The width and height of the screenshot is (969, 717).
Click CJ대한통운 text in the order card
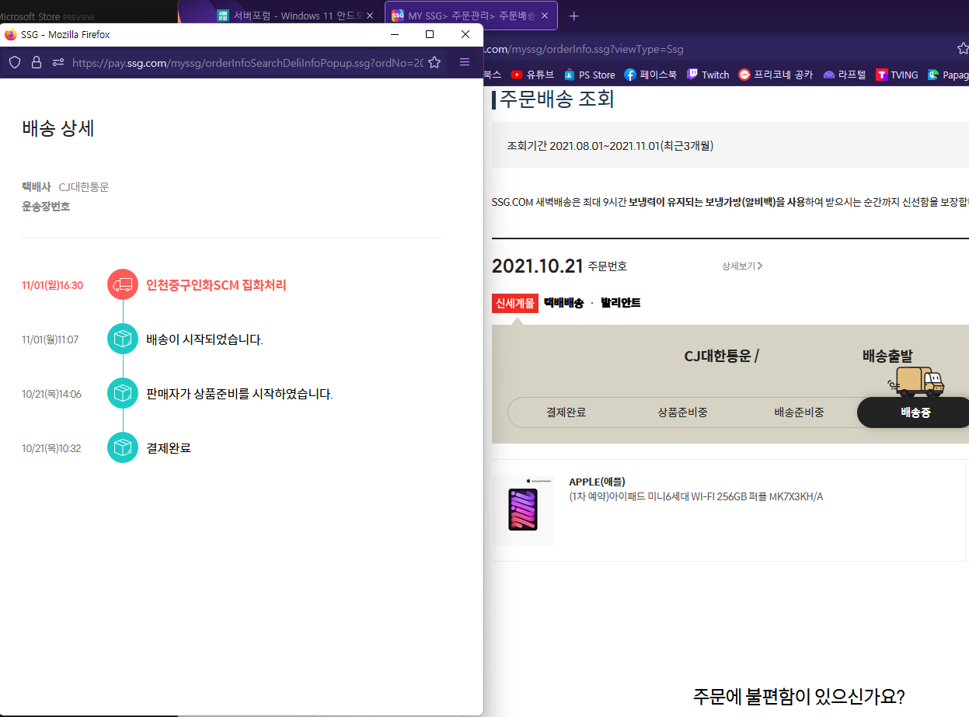pyautogui.click(x=717, y=356)
